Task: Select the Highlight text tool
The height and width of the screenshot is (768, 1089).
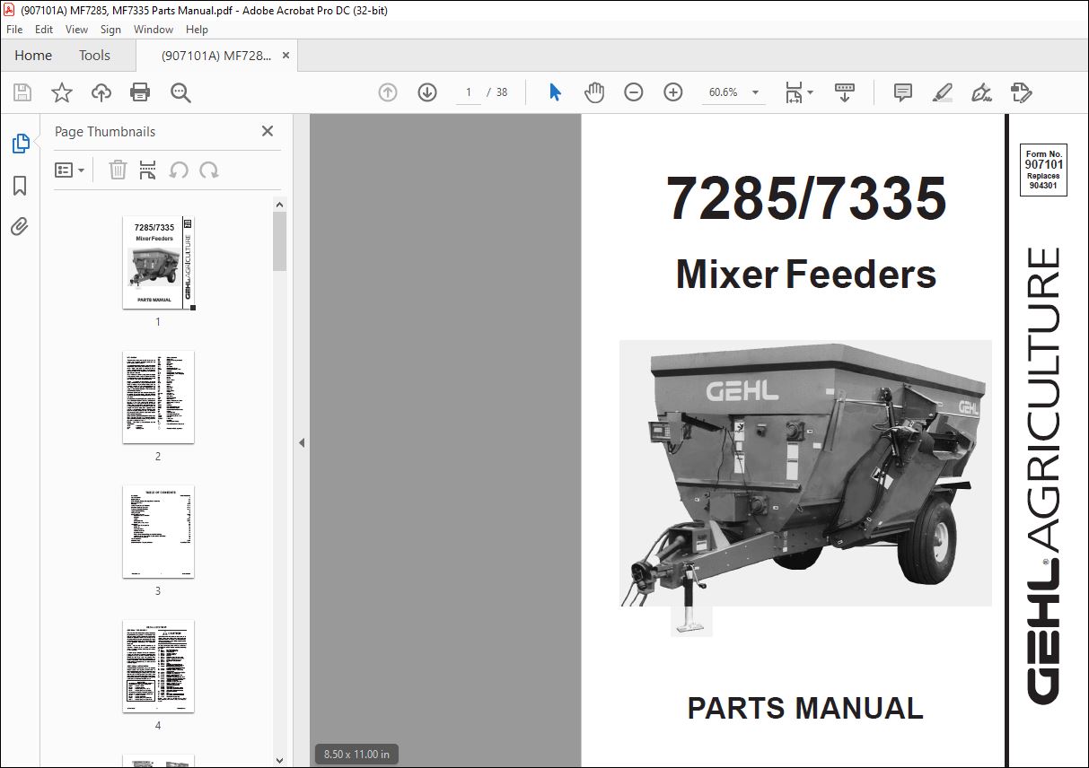Action: (943, 92)
